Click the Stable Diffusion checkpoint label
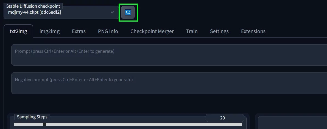 click(x=33, y=6)
